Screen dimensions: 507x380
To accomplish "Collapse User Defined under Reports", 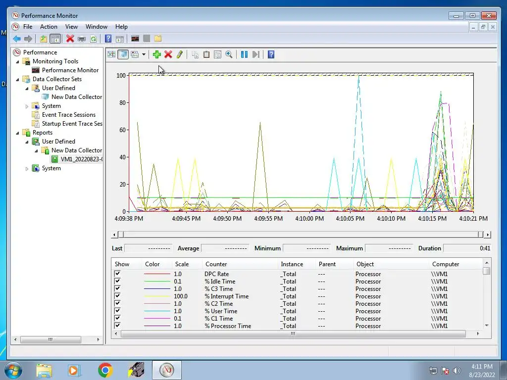I will point(27,142).
